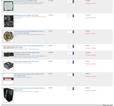Decrease quantity of Chieftec GPM-750S power supply
This screenshot has height=106, width=114.
pyautogui.click(x=73, y=63)
